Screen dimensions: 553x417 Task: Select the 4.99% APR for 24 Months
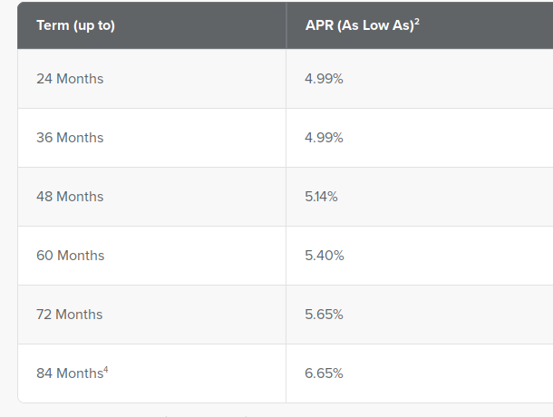[324, 79]
